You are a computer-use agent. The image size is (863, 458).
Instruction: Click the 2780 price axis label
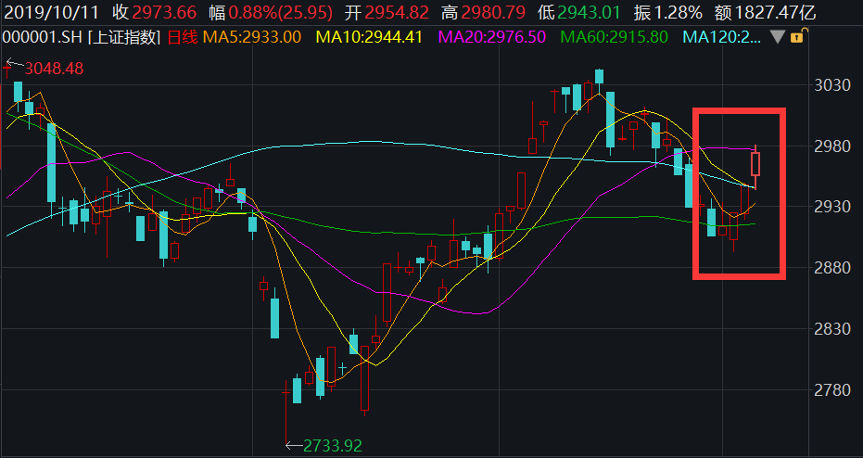832,389
